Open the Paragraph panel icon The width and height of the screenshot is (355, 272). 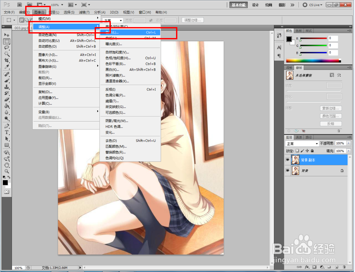(279, 56)
